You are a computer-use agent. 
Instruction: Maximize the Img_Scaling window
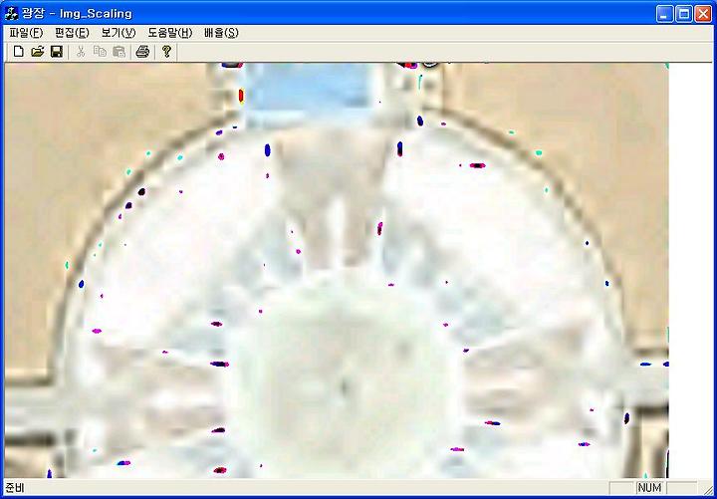click(684, 14)
